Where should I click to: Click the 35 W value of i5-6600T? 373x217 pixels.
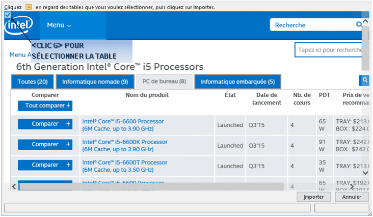click(322, 166)
